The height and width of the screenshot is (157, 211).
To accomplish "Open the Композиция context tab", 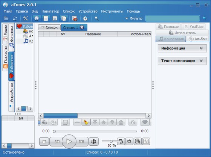I will coord(171,39).
